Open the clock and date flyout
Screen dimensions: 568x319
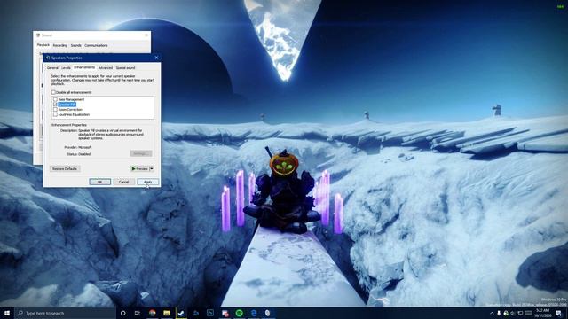[542, 313]
